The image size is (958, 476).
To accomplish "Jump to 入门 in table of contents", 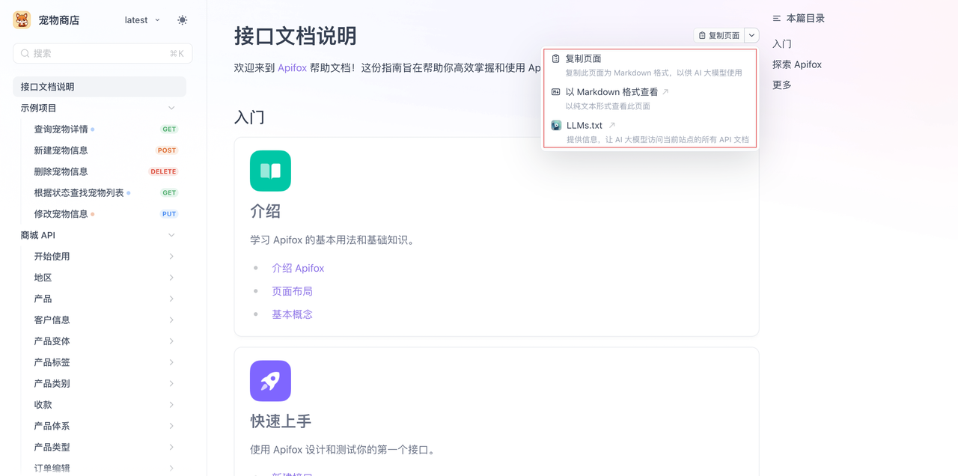I will tap(782, 44).
